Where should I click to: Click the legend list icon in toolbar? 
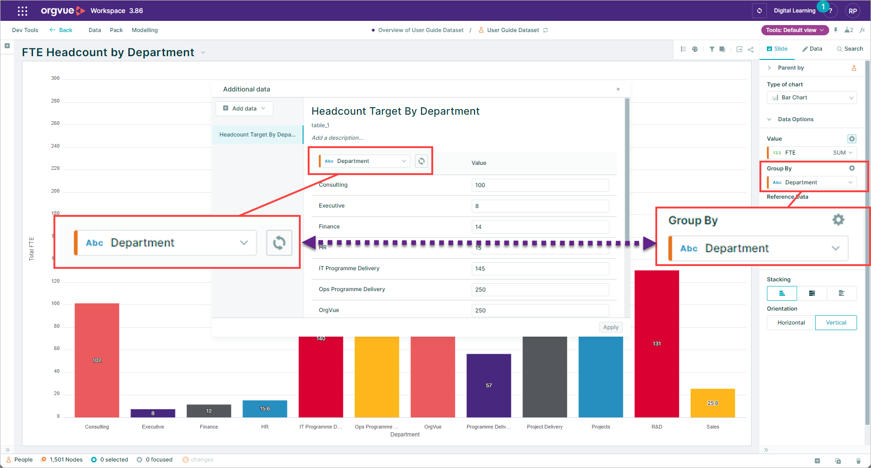683,49
